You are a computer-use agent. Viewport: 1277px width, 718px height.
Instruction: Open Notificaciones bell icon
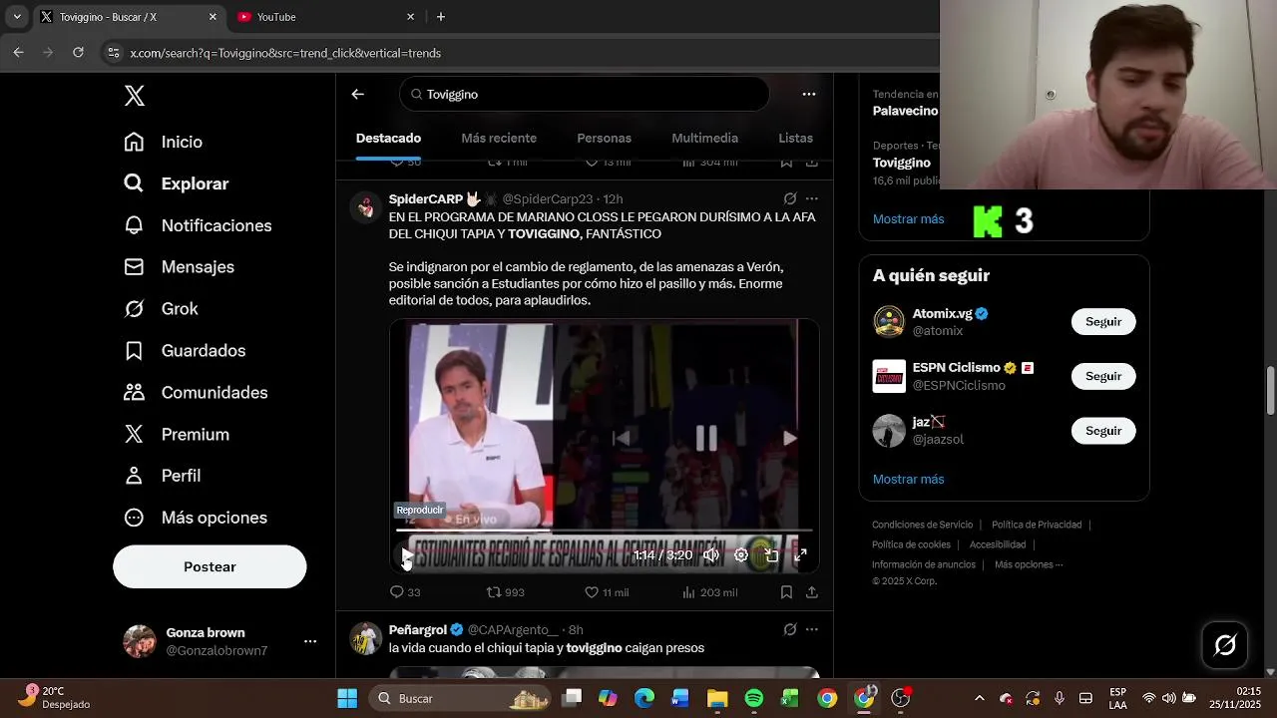tap(134, 225)
